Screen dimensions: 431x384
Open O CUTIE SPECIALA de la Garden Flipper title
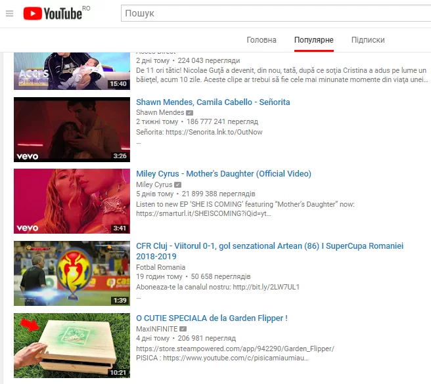pyautogui.click(x=212, y=318)
